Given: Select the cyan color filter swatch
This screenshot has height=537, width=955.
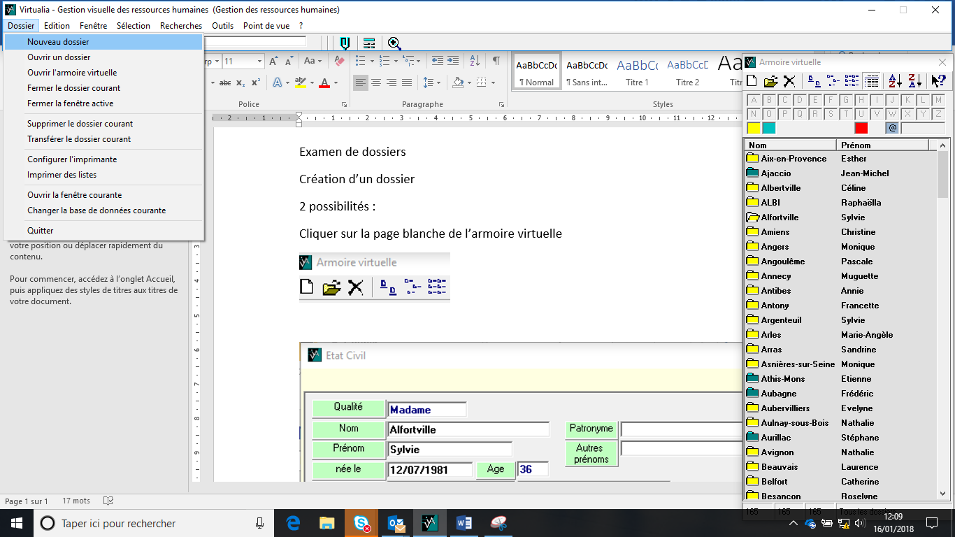Looking at the screenshot, I should coord(768,128).
